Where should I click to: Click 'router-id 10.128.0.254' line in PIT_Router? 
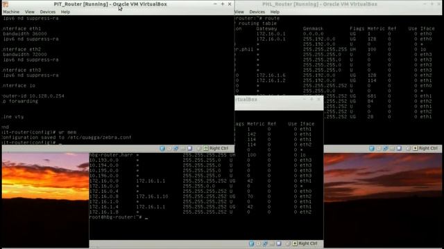pyautogui.click(x=33, y=96)
